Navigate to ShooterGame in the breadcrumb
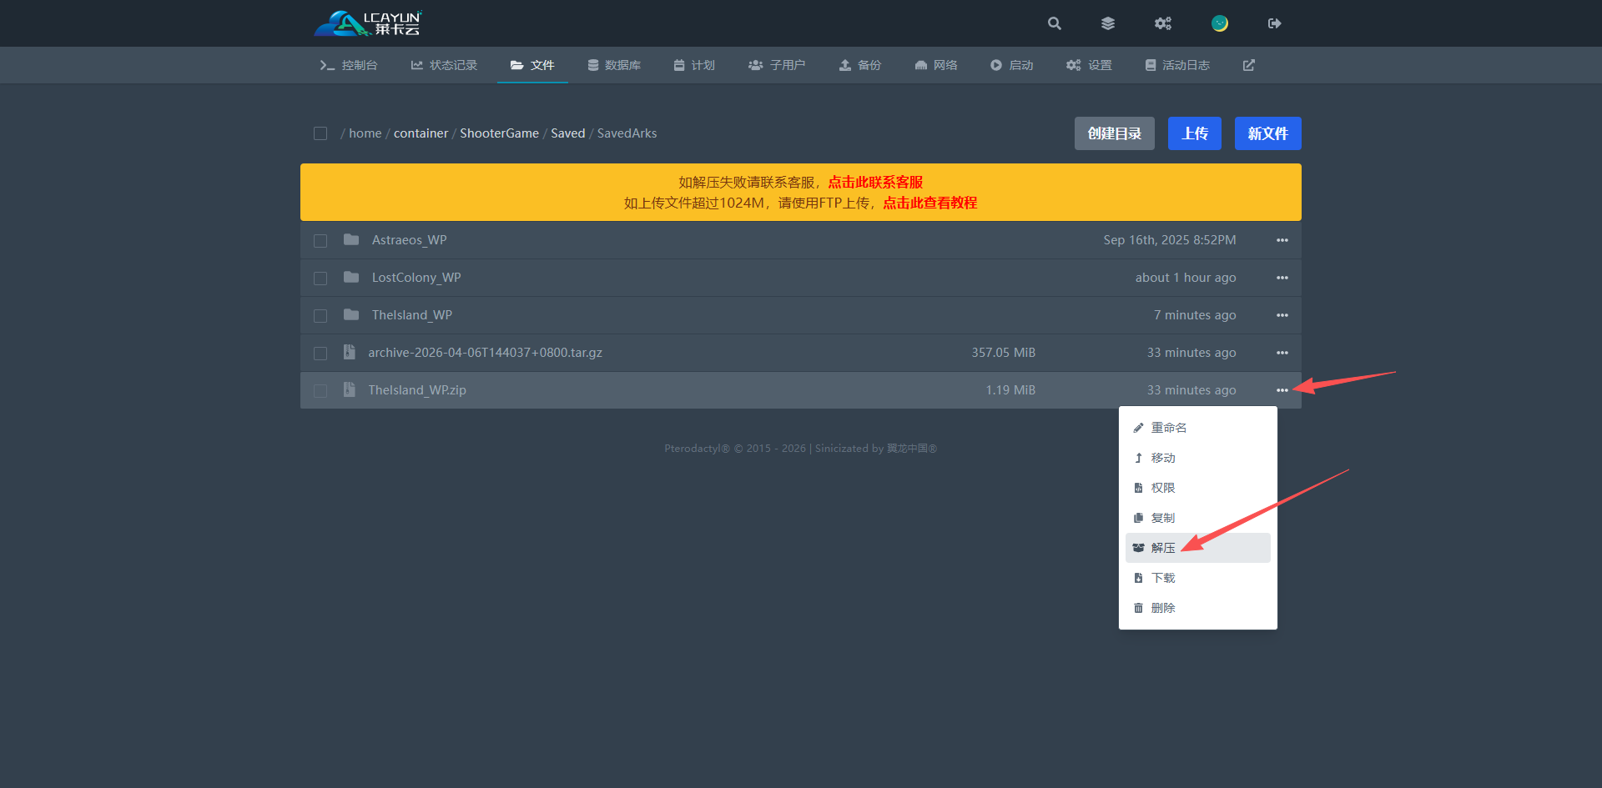The width and height of the screenshot is (1602, 788). [x=499, y=133]
